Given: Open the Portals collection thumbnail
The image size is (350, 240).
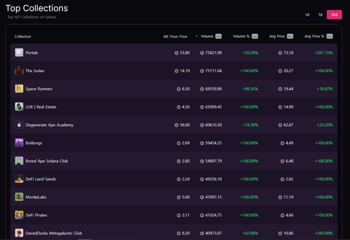Looking at the screenshot, I should pyautogui.click(x=19, y=53).
